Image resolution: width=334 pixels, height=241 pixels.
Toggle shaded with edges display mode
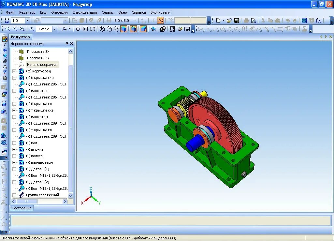134,29
